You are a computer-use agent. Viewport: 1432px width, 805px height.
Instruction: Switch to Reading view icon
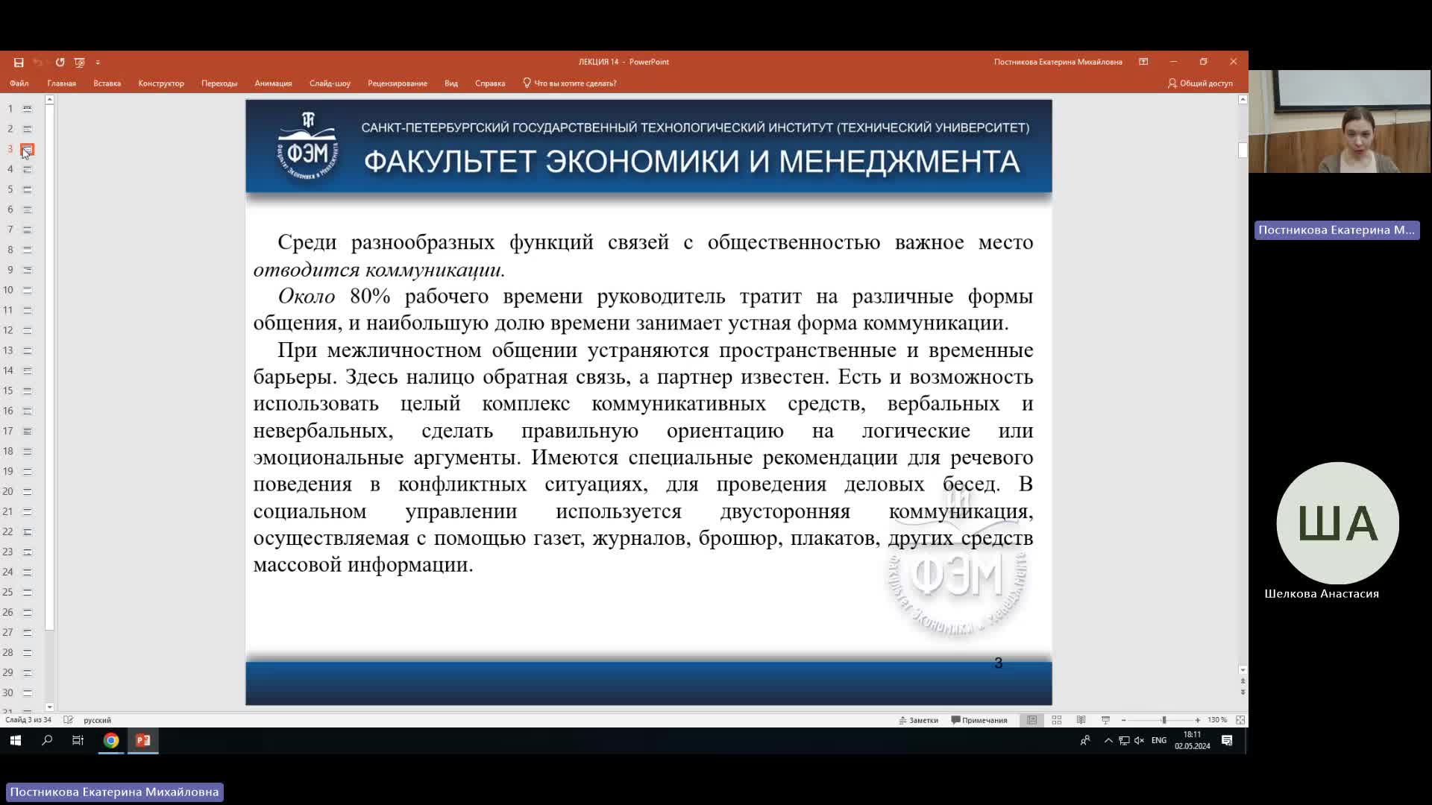click(1081, 720)
